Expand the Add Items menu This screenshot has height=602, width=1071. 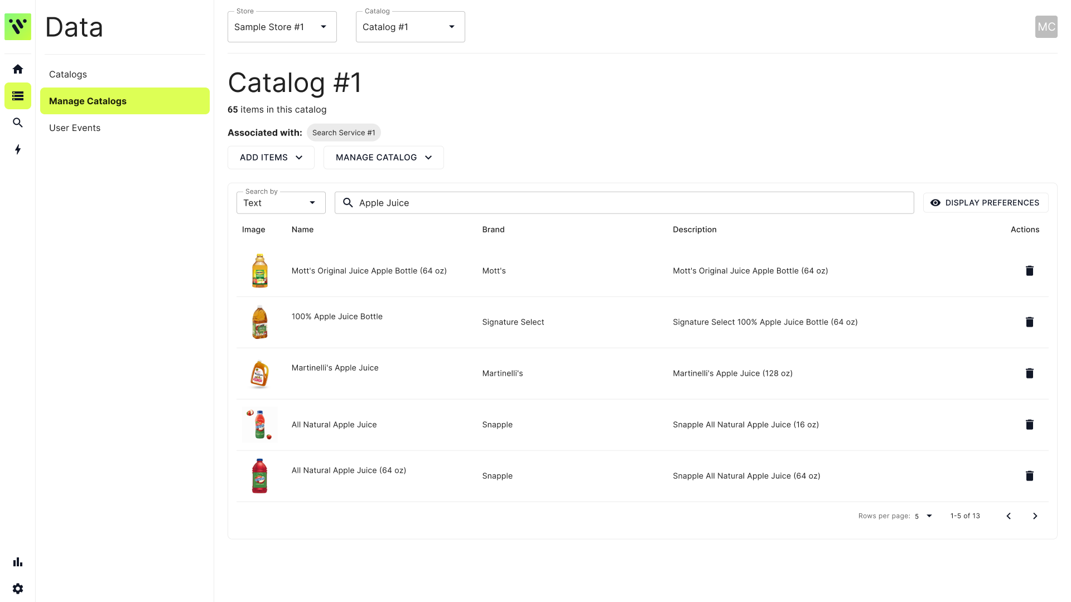(271, 158)
